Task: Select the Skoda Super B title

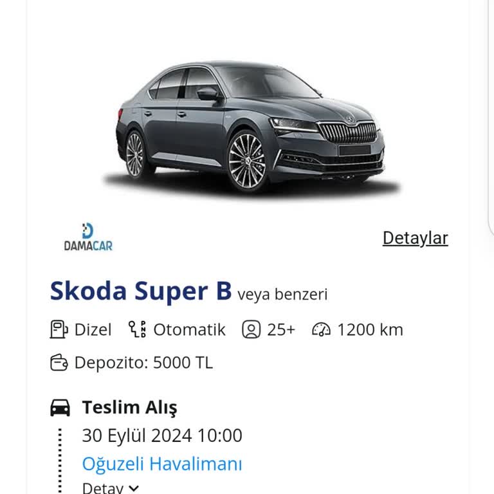Action: (x=141, y=291)
